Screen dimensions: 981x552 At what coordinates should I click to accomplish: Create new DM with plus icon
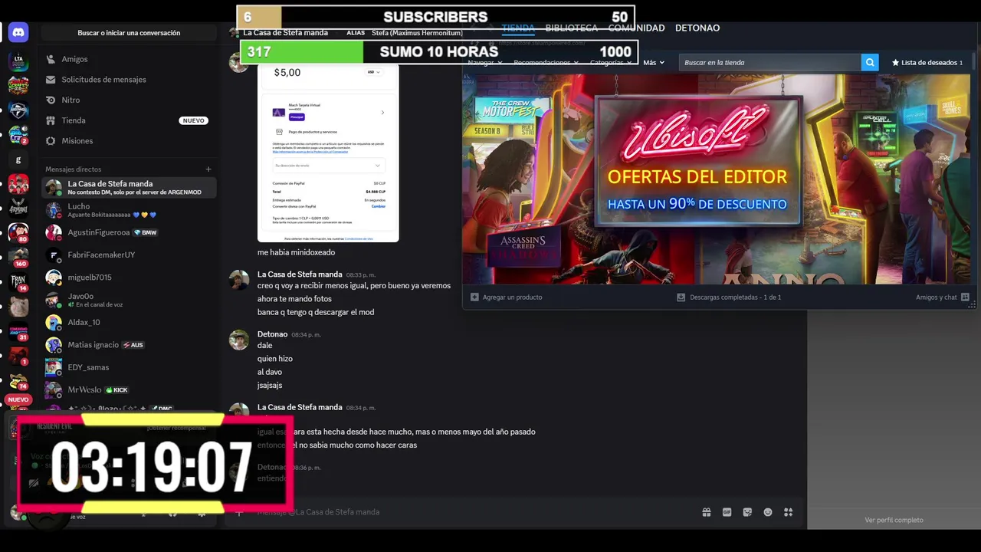tap(208, 169)
